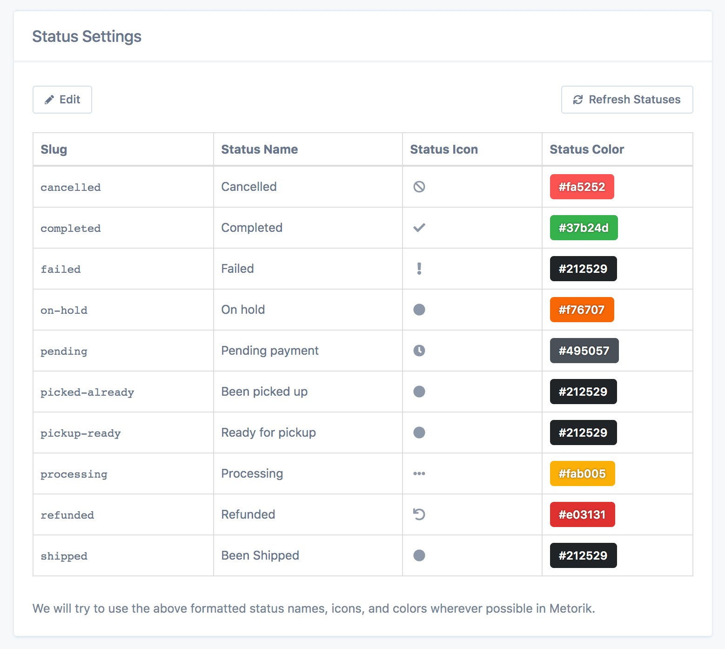Click the Slug column header

[x=54, y=149]
